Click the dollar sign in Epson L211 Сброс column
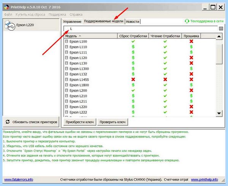228x186 pixels. 133,101
